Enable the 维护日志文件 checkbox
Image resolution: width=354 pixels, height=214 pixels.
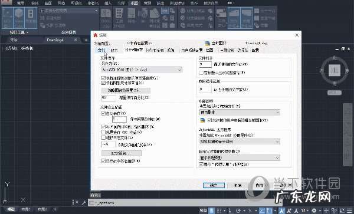point(103,137)
